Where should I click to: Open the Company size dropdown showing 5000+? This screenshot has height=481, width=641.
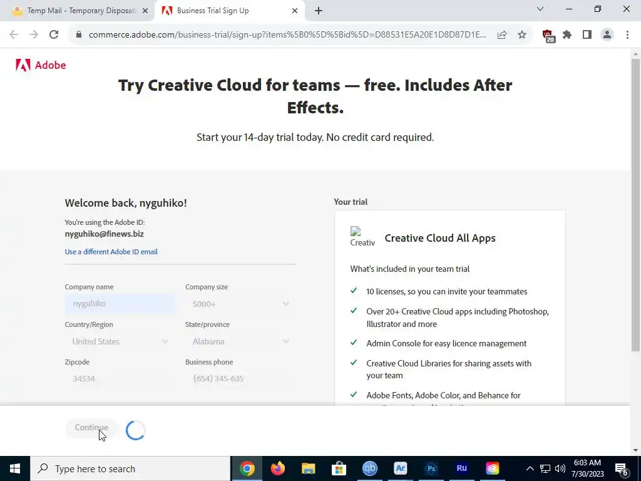click(x=241, y=304)
